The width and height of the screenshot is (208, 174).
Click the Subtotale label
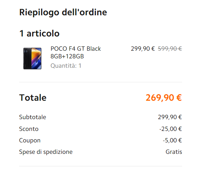[33, 117]
